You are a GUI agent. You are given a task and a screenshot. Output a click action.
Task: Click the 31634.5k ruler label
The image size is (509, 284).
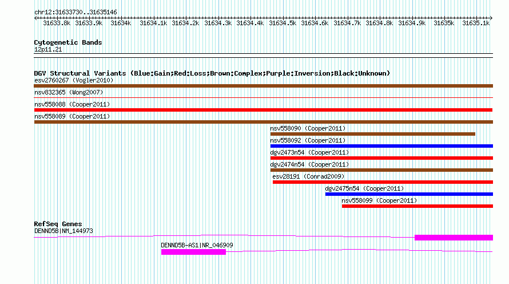tap(283, 23)
